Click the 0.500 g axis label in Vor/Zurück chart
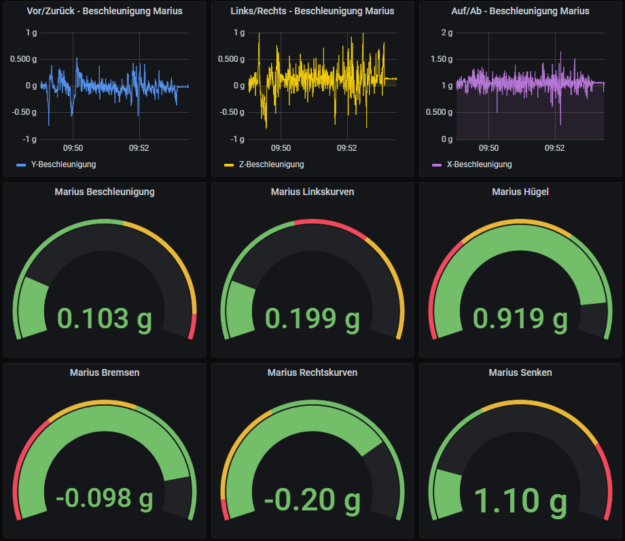Screen dimensions: 625x541 click(x=24, y=59)
